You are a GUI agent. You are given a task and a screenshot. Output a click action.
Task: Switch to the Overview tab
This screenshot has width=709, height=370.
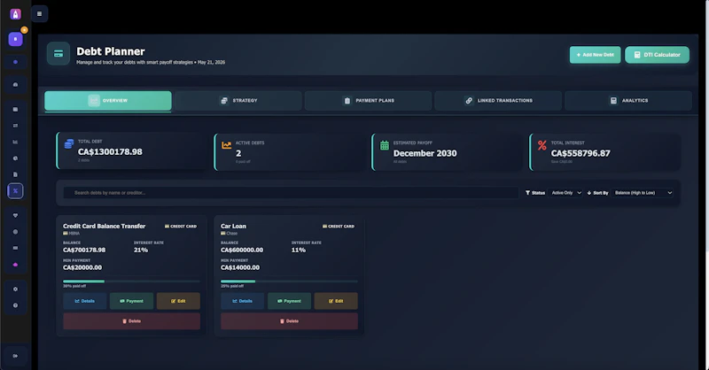point(108,101)
